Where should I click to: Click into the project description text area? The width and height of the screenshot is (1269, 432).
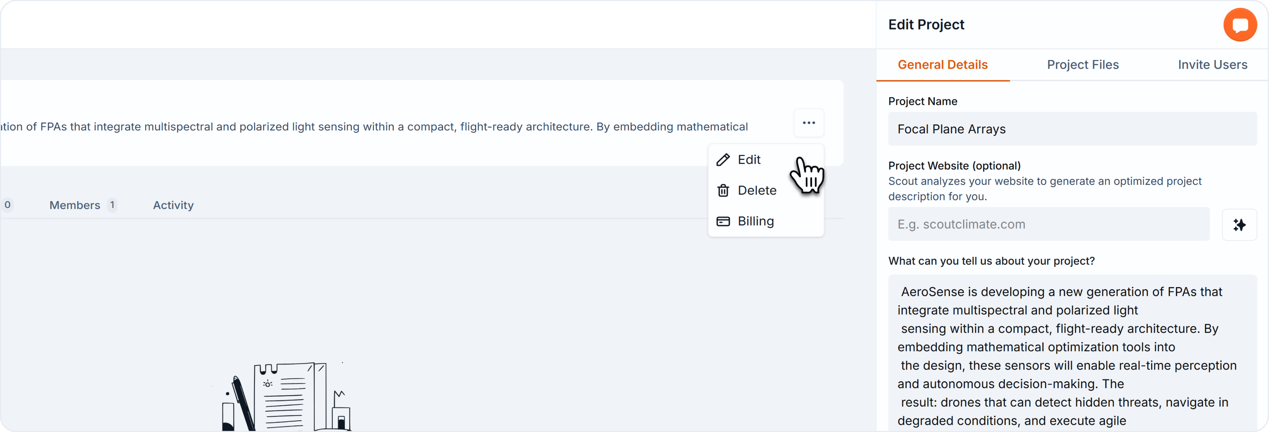pos(1072,354)
